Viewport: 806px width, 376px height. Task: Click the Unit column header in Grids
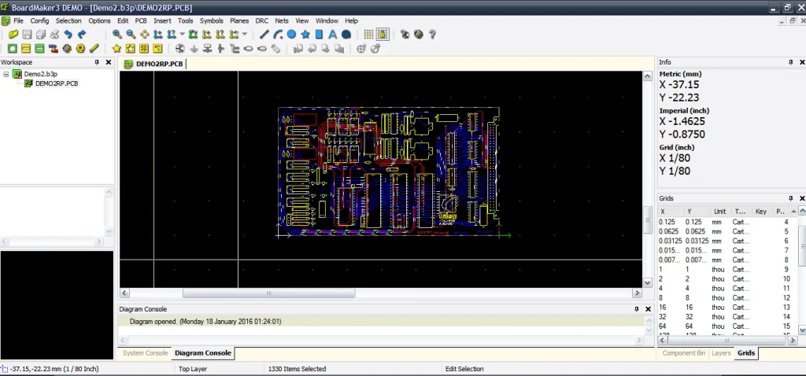click(x=719, y=212)
